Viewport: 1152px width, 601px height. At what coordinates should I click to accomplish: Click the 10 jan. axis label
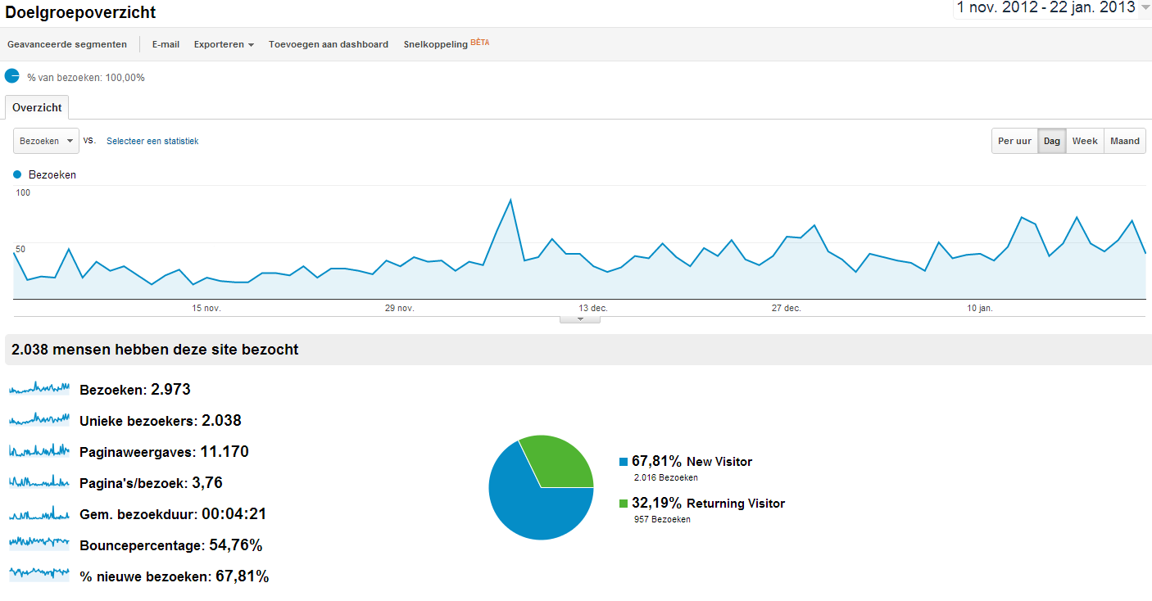coord(980,309)
